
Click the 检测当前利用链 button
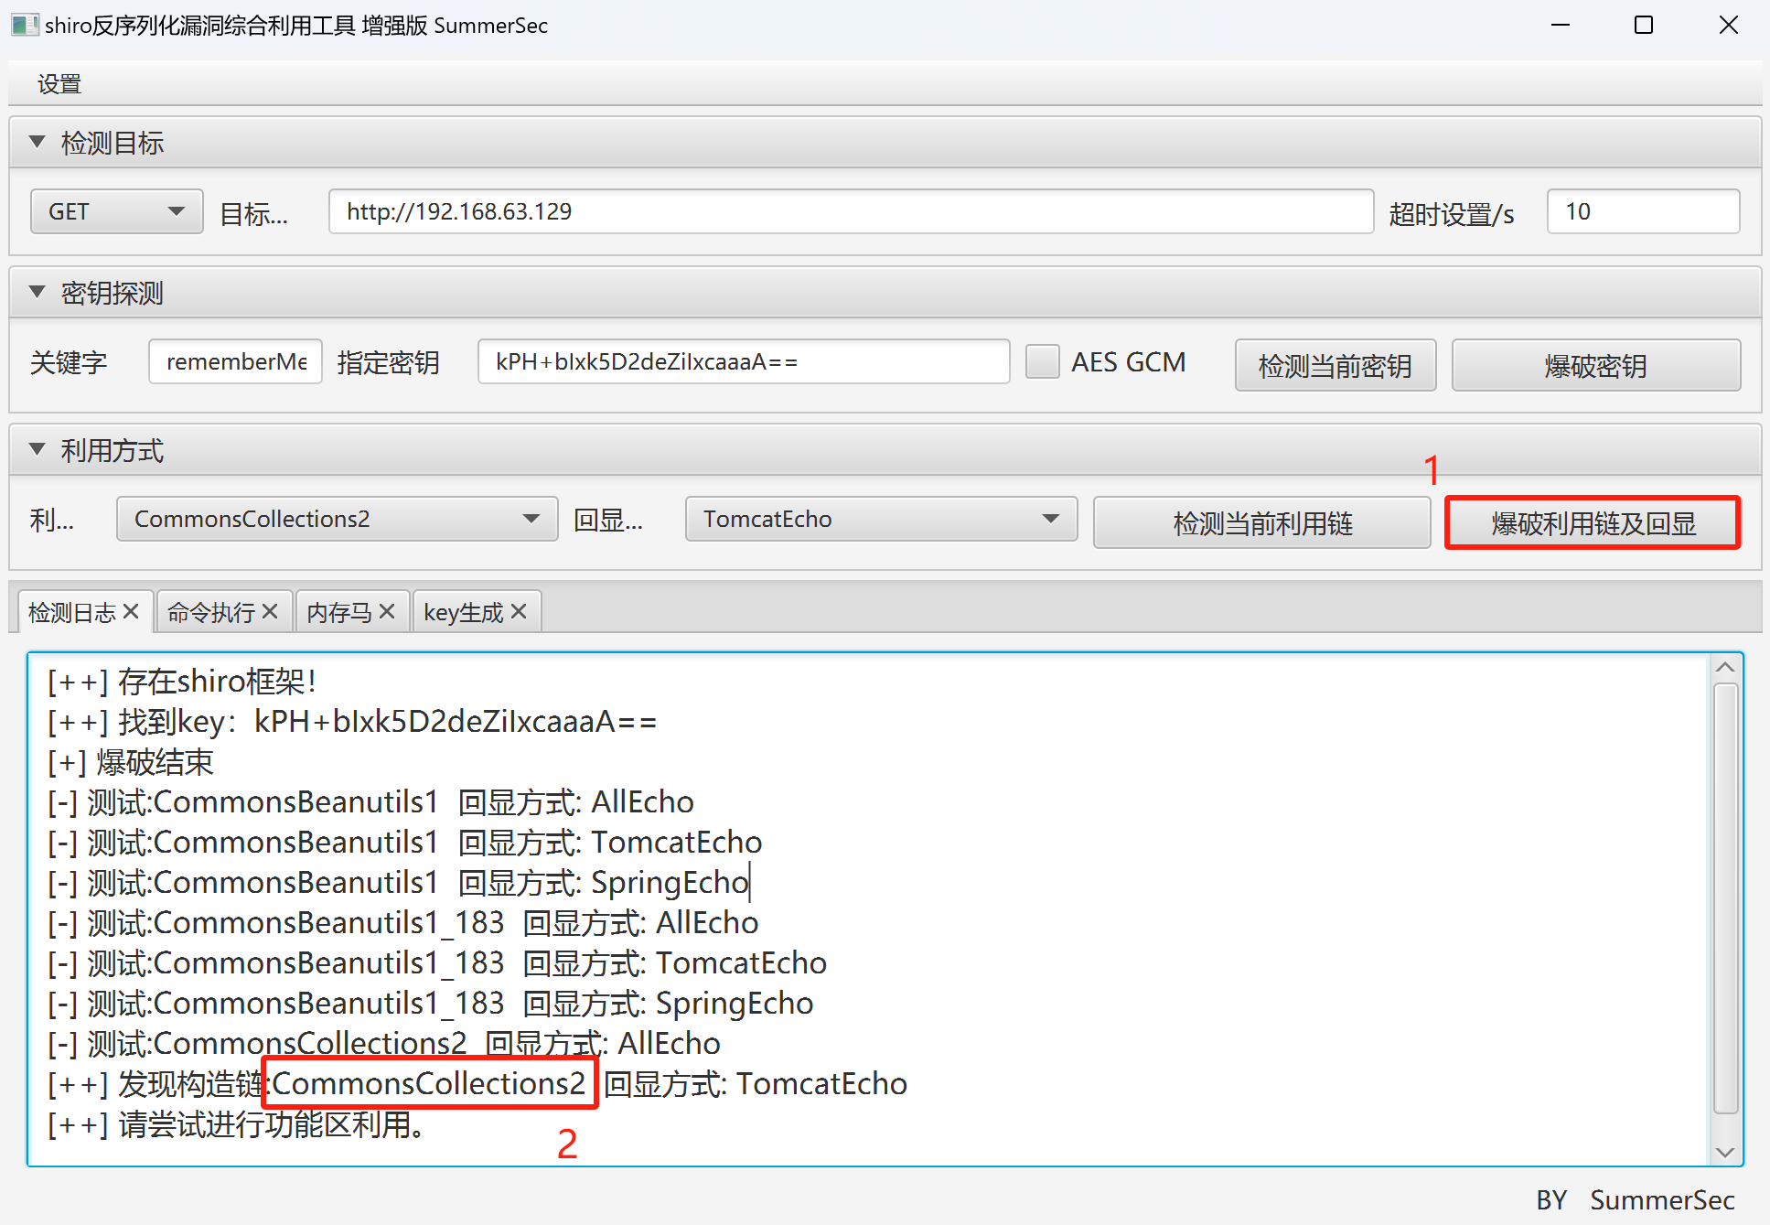[1261, 522]
